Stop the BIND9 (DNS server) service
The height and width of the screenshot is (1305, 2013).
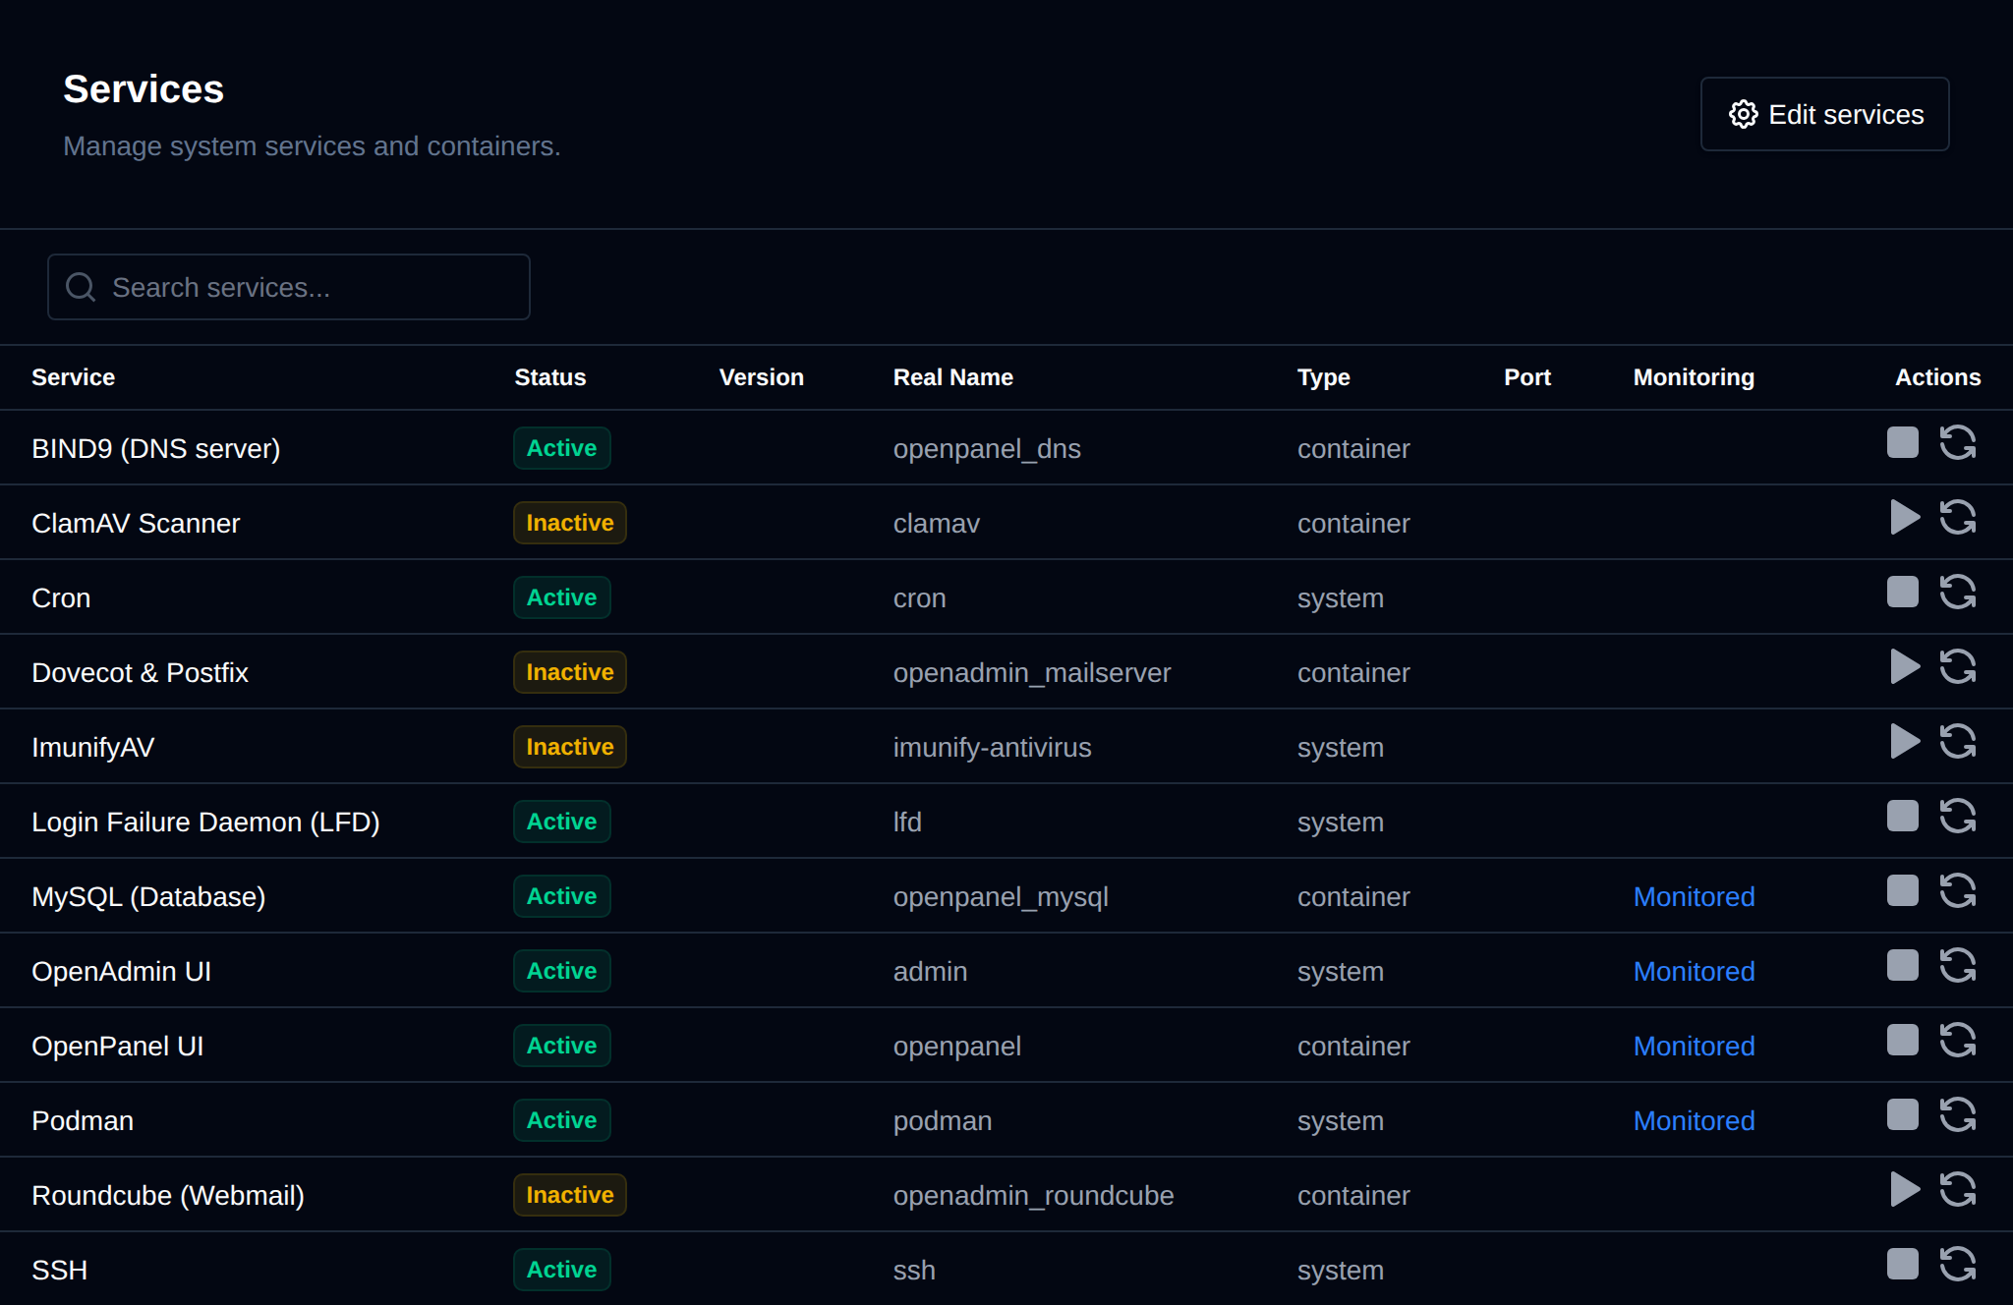coord(1902,442)
